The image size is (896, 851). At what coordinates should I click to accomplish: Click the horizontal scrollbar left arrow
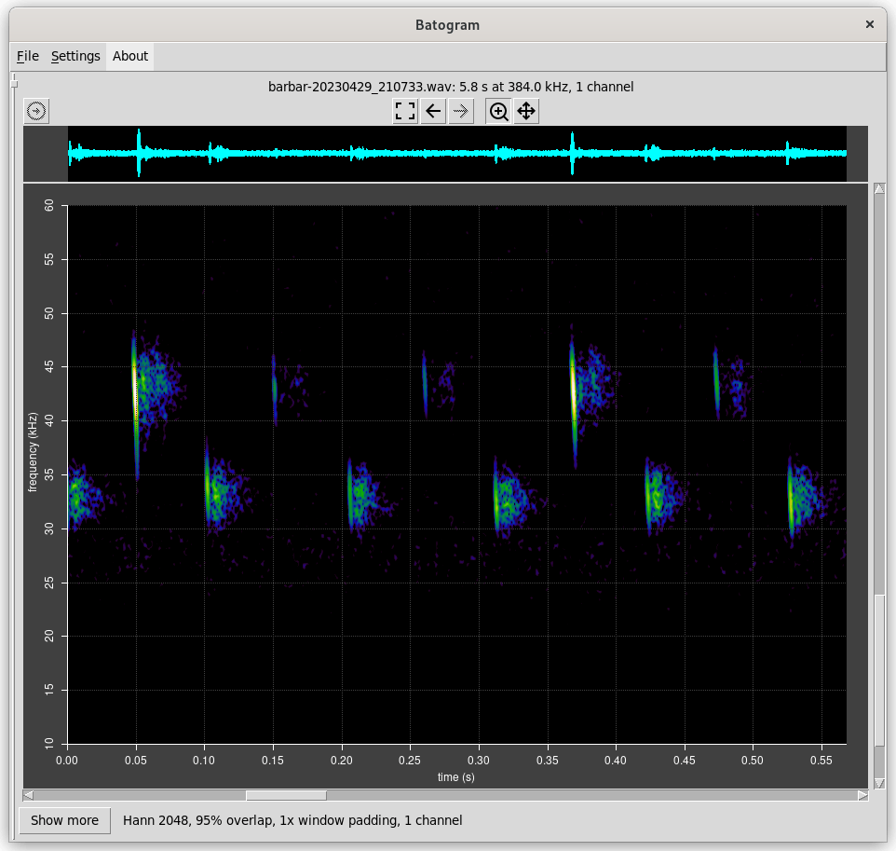coord(29,795)
